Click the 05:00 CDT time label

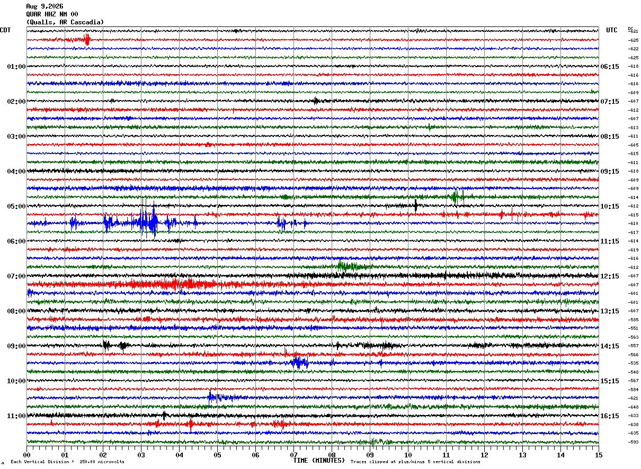pos(16,206)
